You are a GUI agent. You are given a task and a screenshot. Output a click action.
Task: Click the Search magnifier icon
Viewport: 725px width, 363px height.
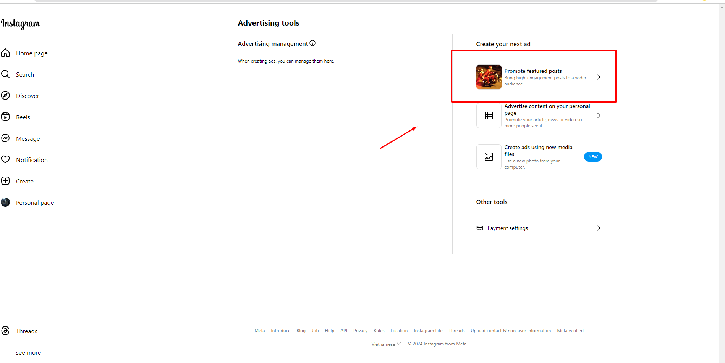point(5,74)
